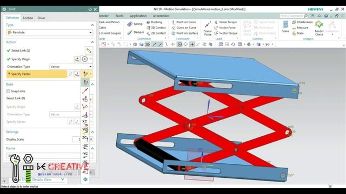The height and width of the screenshot is (194, 346).
Task: Click the Select Link body icon
Action: pos(89,51)
